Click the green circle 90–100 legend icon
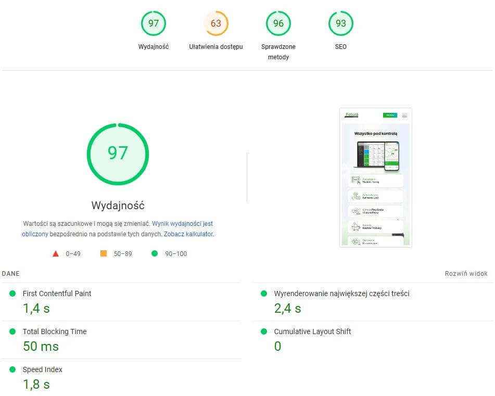The image size is (495, 396). (x=154, y=254)
